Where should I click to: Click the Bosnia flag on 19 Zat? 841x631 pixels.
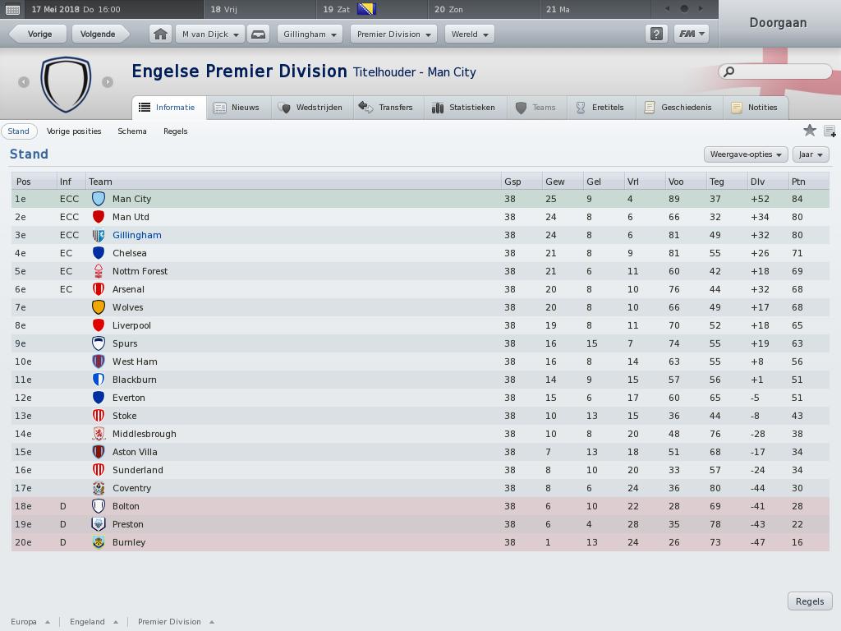click(x=367, y=9)
